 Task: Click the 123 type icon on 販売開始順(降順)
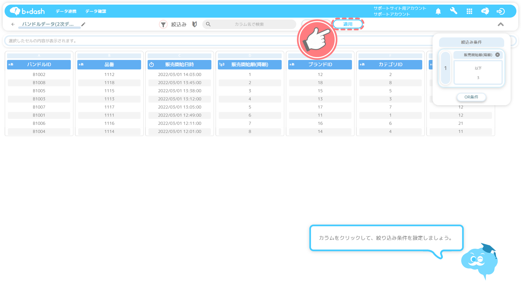[222, 64]
